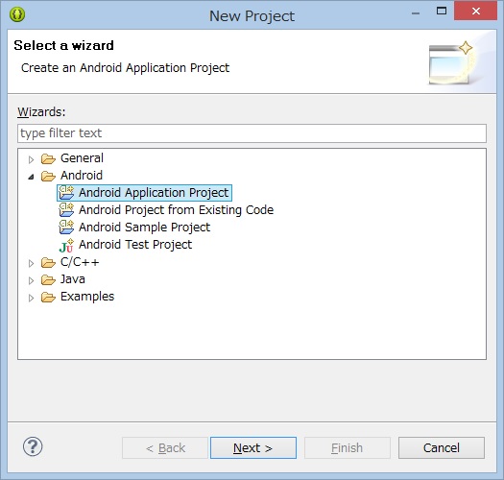The height and width of the screenshot is (480, 504).
Task: Click the Android Sample Project icon
Action: click(x=66, y=228)
